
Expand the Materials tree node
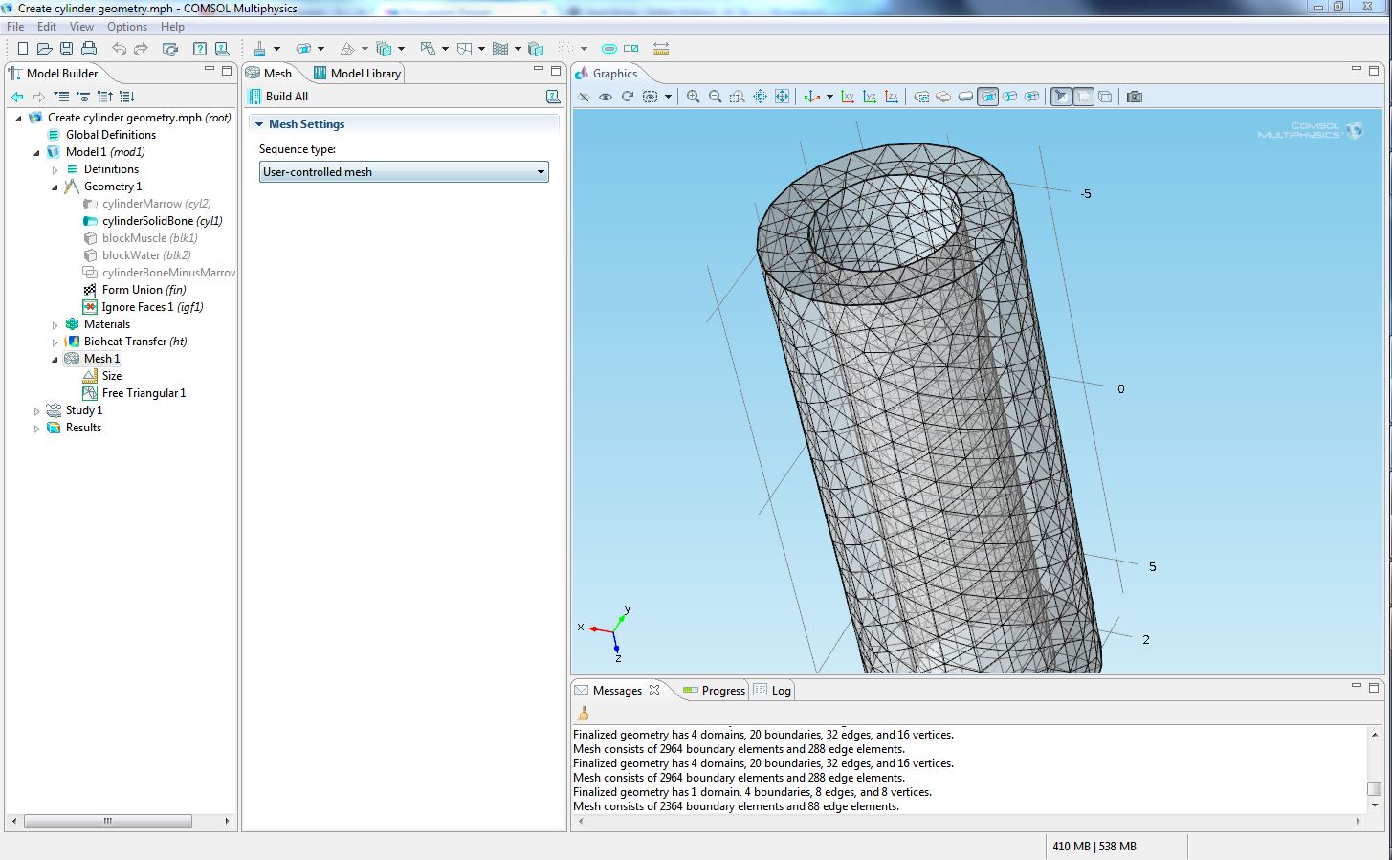(55, 325)
